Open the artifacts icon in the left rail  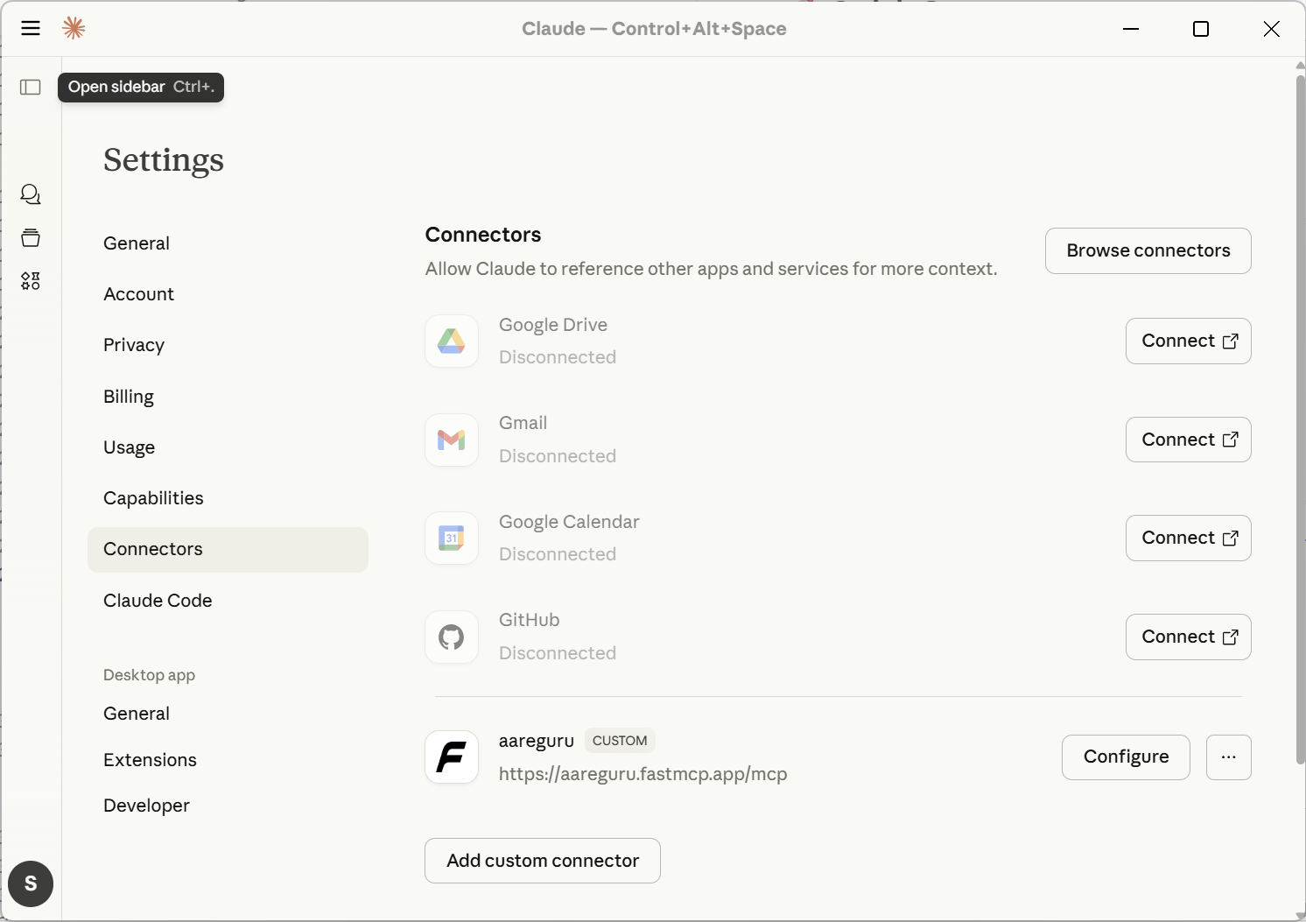click(x=31, y=281)
